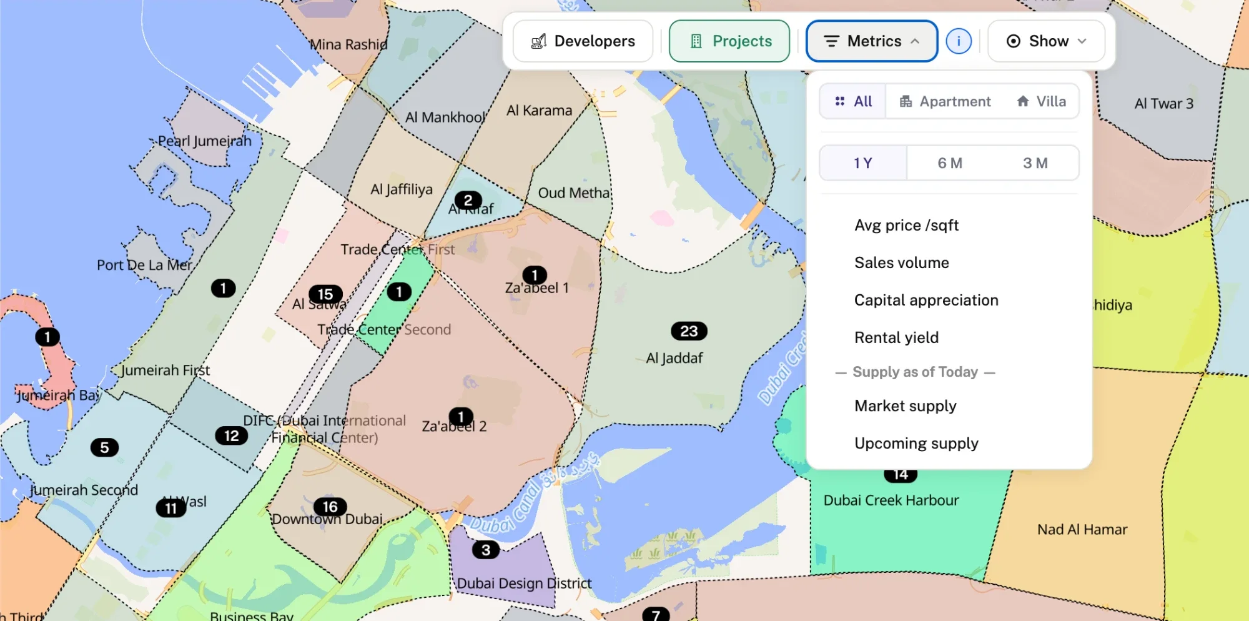Screen dimensions: 1249x621
Task: Choose the 6 M time period
Action: (x=950, y=163)
